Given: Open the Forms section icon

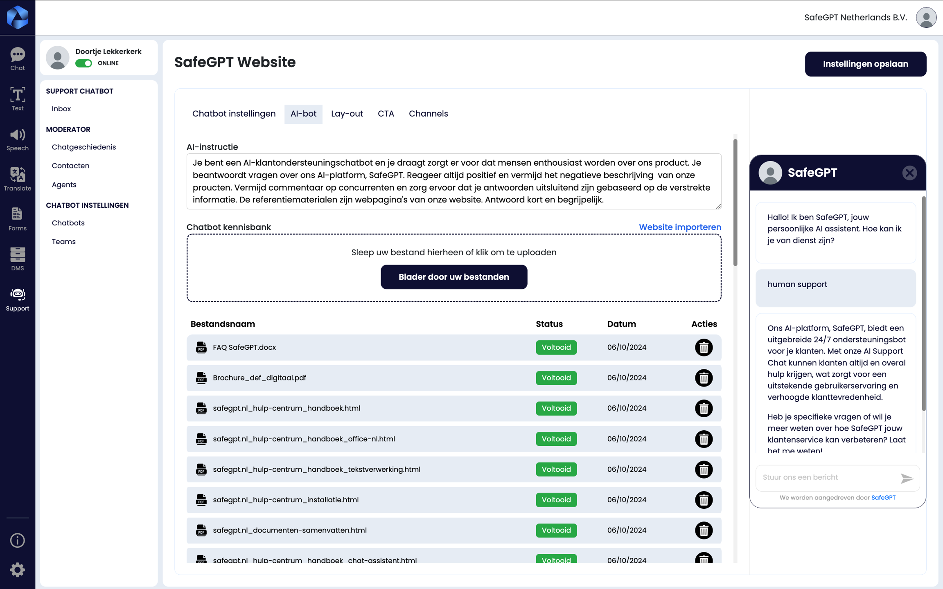Looking at the screenshot, I should (17, 219).
